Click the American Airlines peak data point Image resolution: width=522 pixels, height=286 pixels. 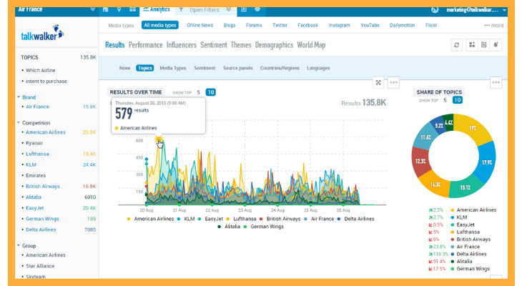point(159,139)
